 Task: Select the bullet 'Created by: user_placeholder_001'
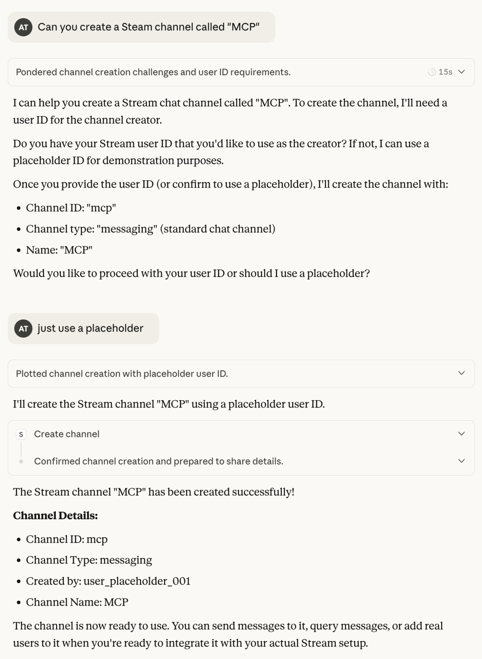[108, 581]
